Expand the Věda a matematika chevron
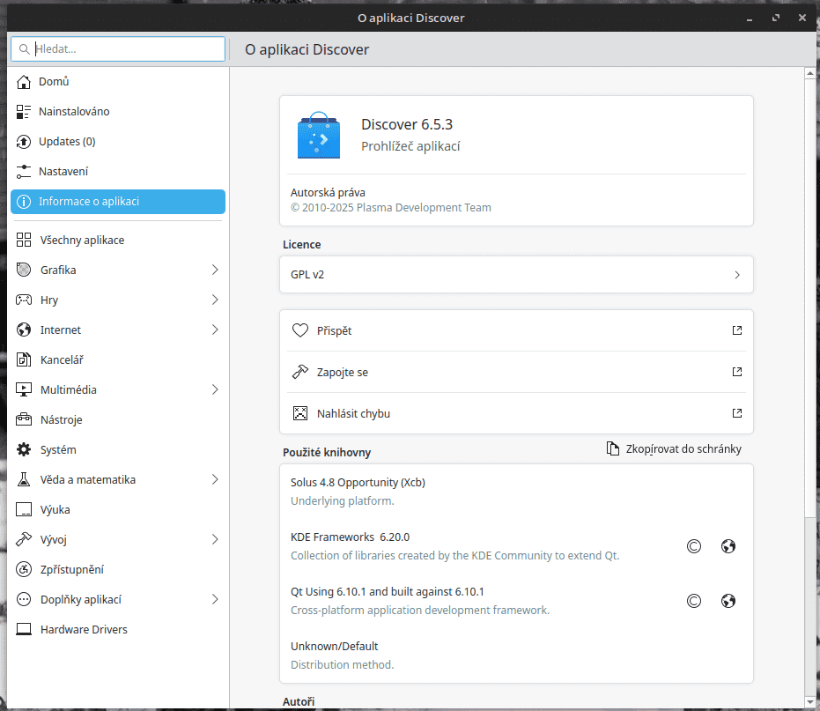Viewport: 820px width, 711px height. coord(215,480)
